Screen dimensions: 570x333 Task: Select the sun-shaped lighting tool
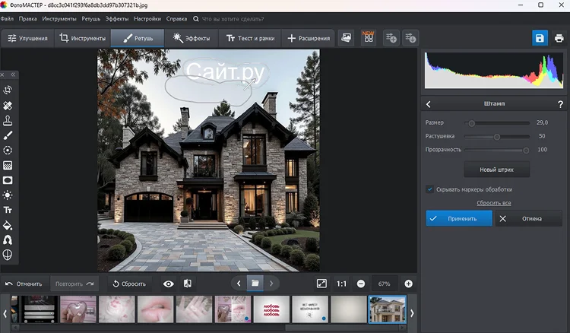(x=8, y=195)
